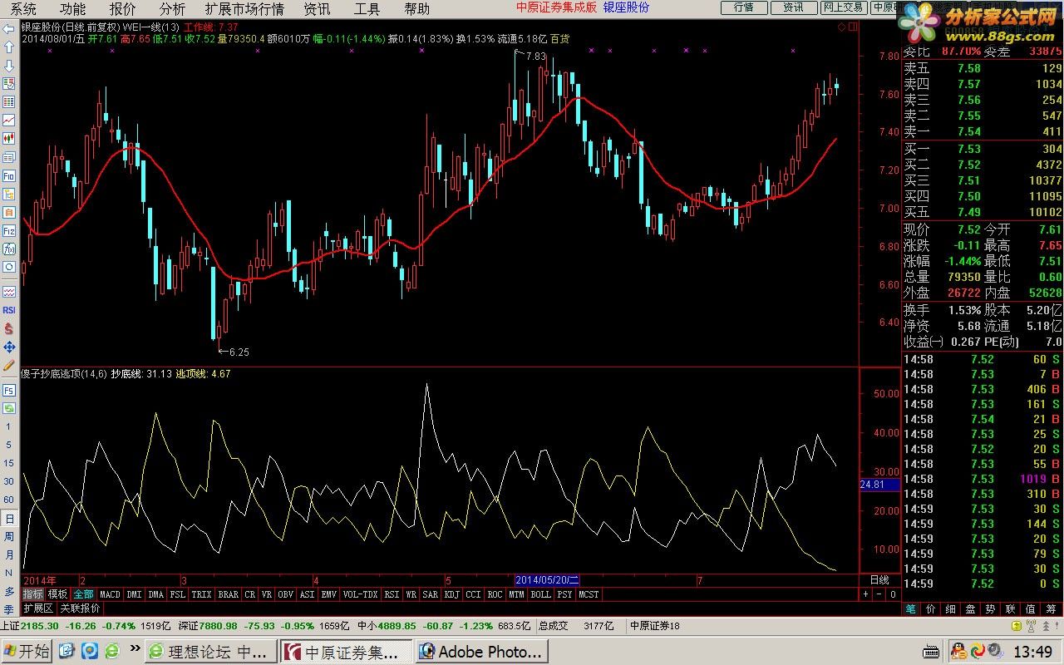Click 2014/05/20 date marker on timeline
Image resolution: width=1064 pixels, height=665 pixels.
[548, 579]
